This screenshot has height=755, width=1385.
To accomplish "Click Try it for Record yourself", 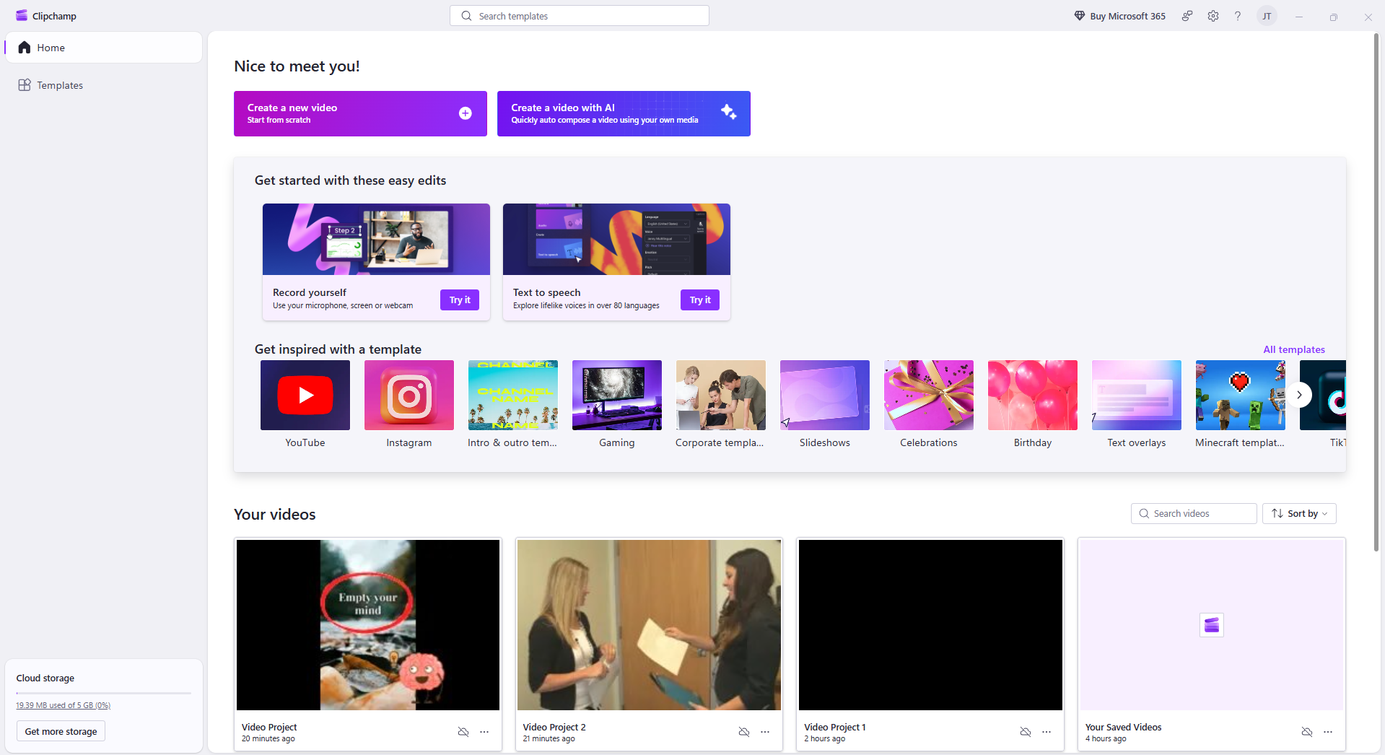I will (x=460, y=300).
